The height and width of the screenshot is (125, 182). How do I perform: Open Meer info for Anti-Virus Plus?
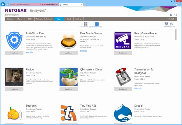coord(29,52)
